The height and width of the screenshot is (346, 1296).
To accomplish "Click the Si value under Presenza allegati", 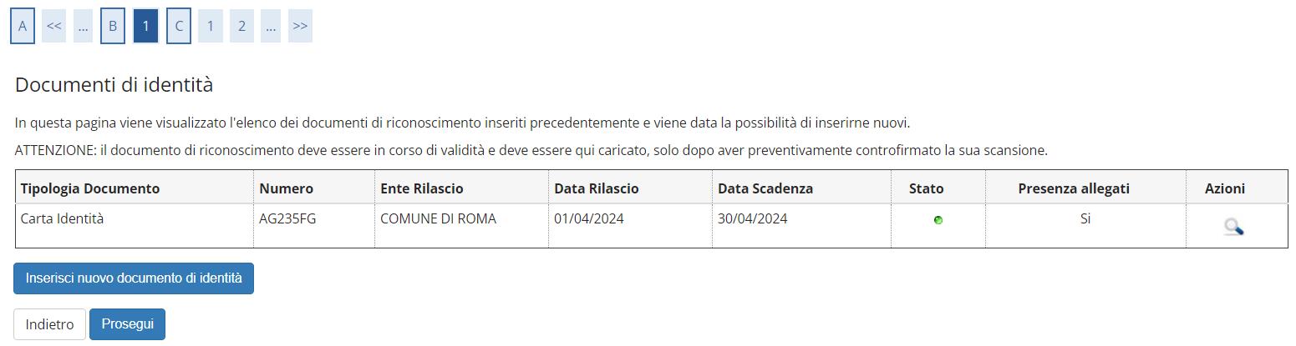I will pyautogui.click(x=1085, y=219).
